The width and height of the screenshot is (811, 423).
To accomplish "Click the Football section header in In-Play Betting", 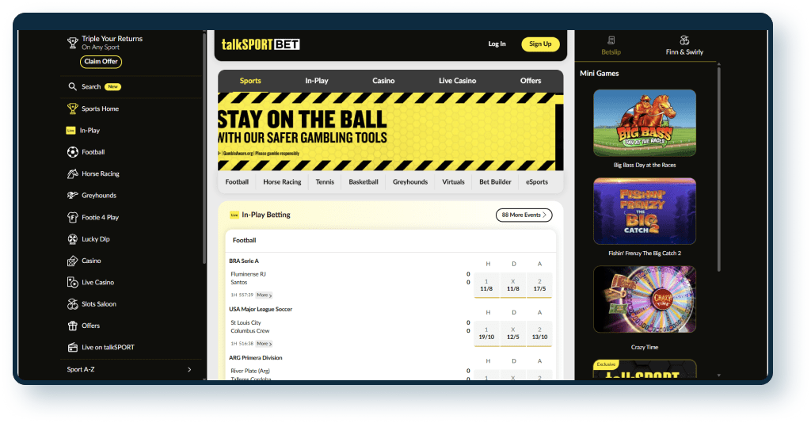I will tap(244, 241).
